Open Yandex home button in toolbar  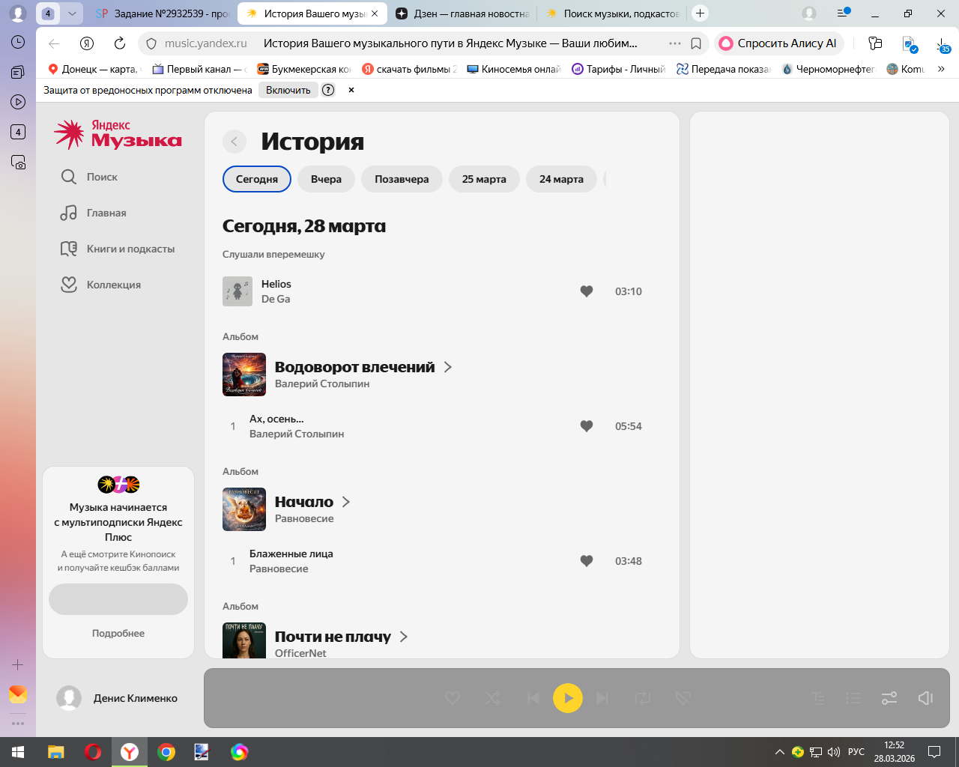[87, 43]
